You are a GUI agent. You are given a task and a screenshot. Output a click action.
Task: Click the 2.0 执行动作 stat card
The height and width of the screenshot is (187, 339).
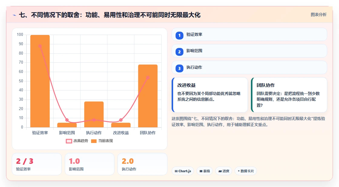pyautogui.click(x=142, y=164)
